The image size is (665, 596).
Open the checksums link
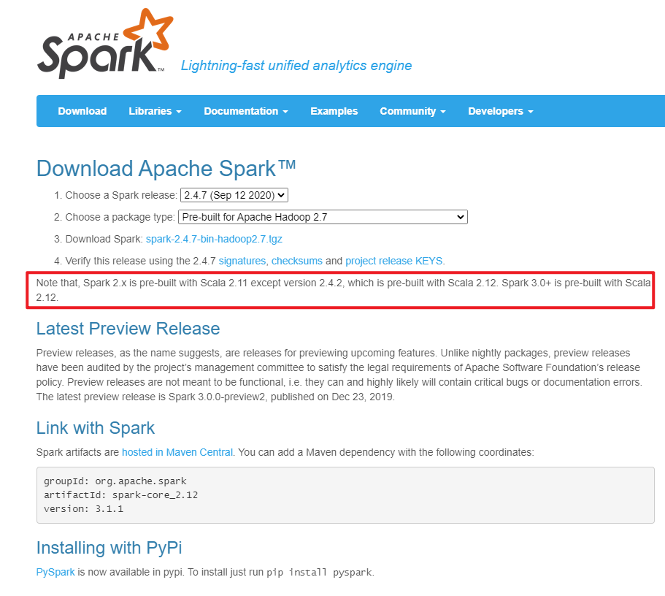pyautogui.click(x=297, y=261)
